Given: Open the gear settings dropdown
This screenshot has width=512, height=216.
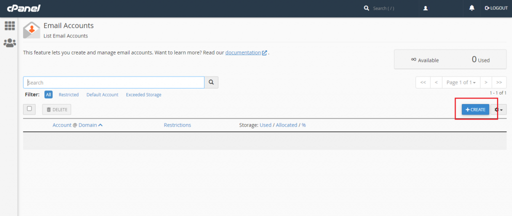Looking at the screenshot, I should pos(498,109).
